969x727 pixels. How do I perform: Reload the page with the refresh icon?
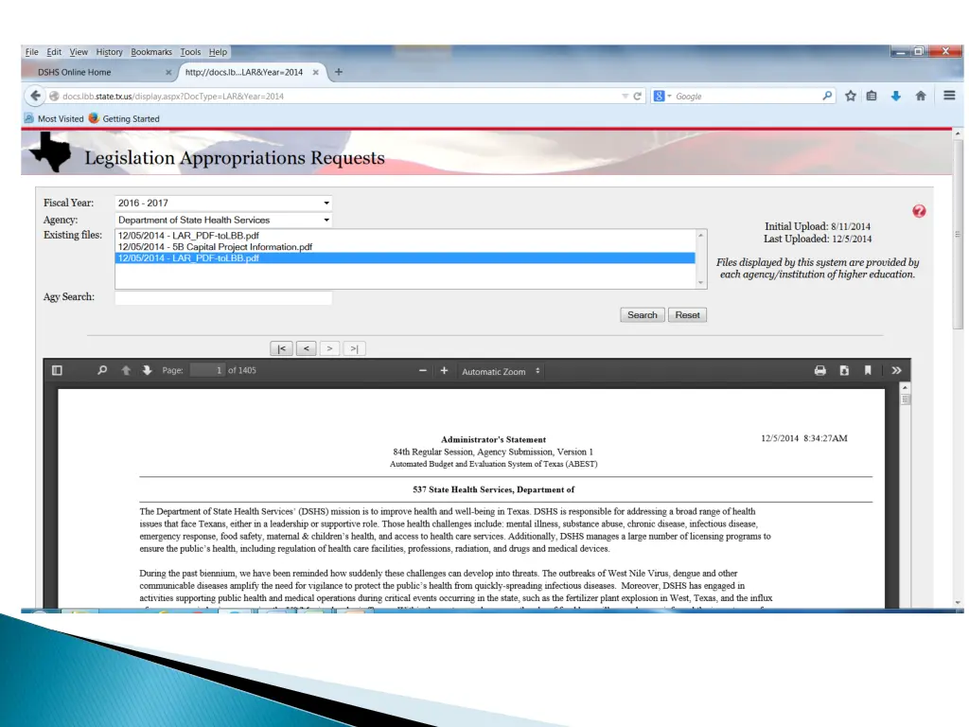(x=637, y=97)
